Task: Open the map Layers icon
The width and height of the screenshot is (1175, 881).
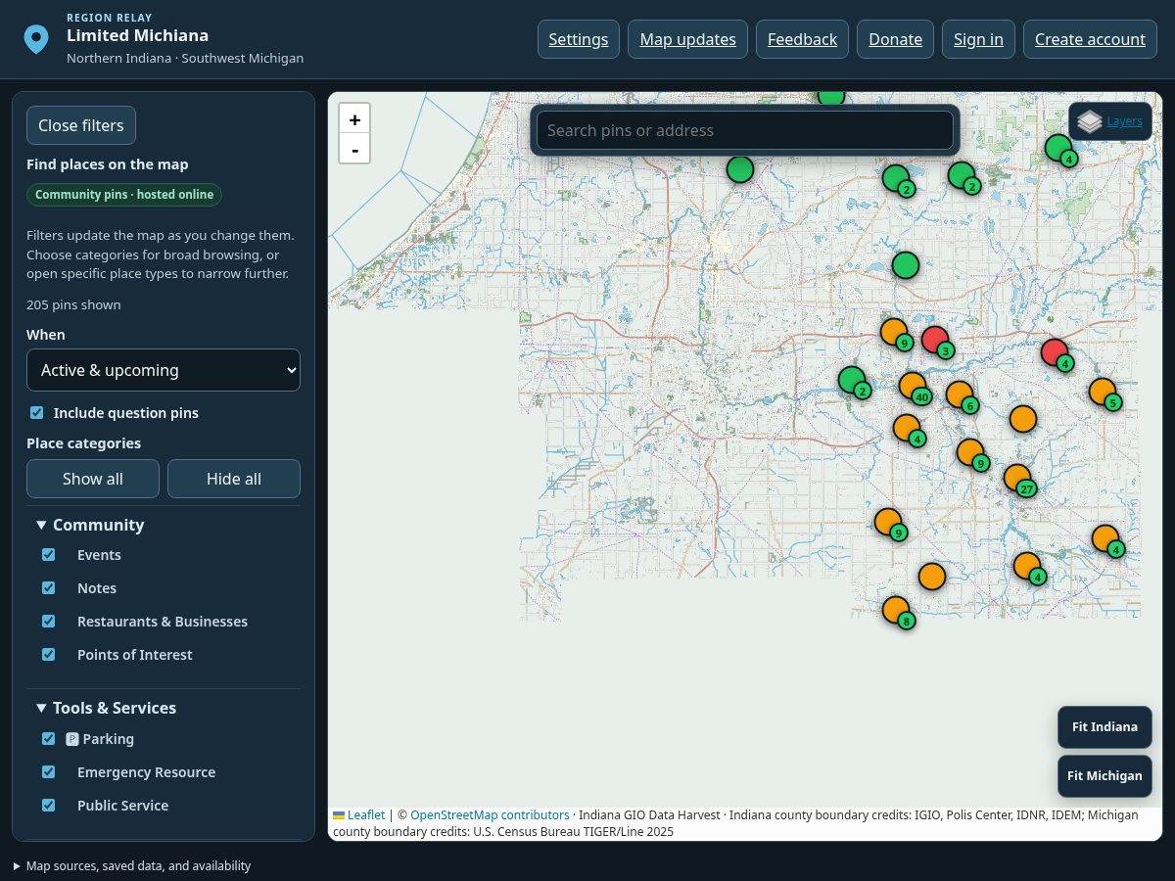Action: point(1090,121)
